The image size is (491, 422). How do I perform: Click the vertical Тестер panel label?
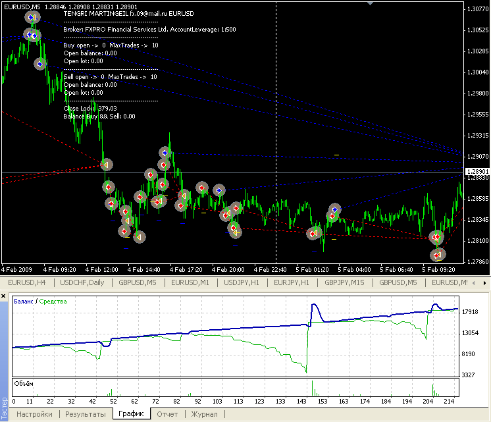click(5, 408)
